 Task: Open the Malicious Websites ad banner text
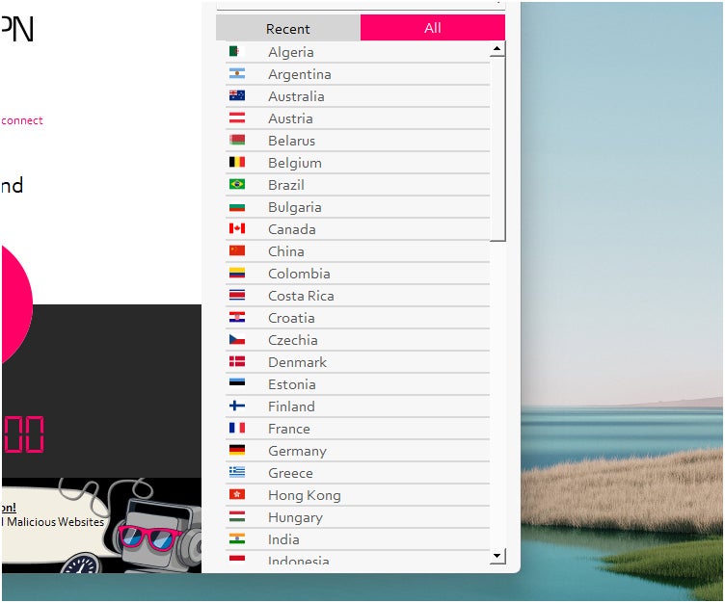(54, 522)
